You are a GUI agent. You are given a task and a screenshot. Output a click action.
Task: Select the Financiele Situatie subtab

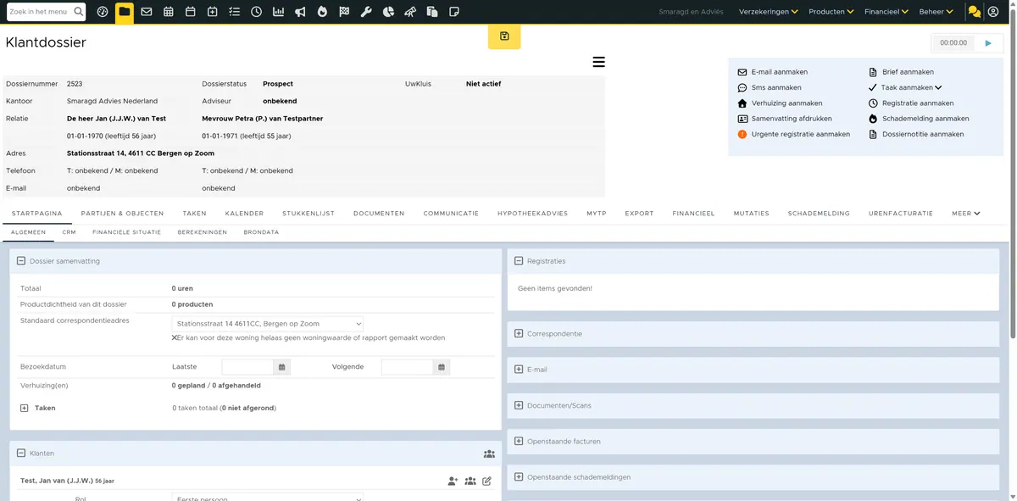pyautogui.click(x=126, y=231)
